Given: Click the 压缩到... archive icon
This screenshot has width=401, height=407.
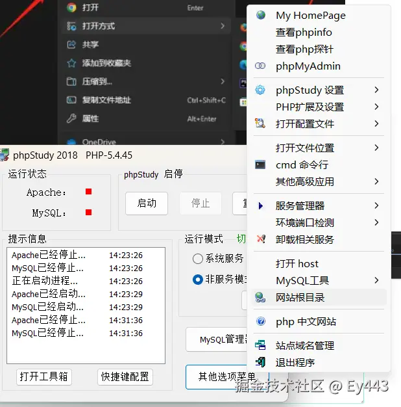Looking at the screenshot, I should pyautogui.click(x=71, y=81).
